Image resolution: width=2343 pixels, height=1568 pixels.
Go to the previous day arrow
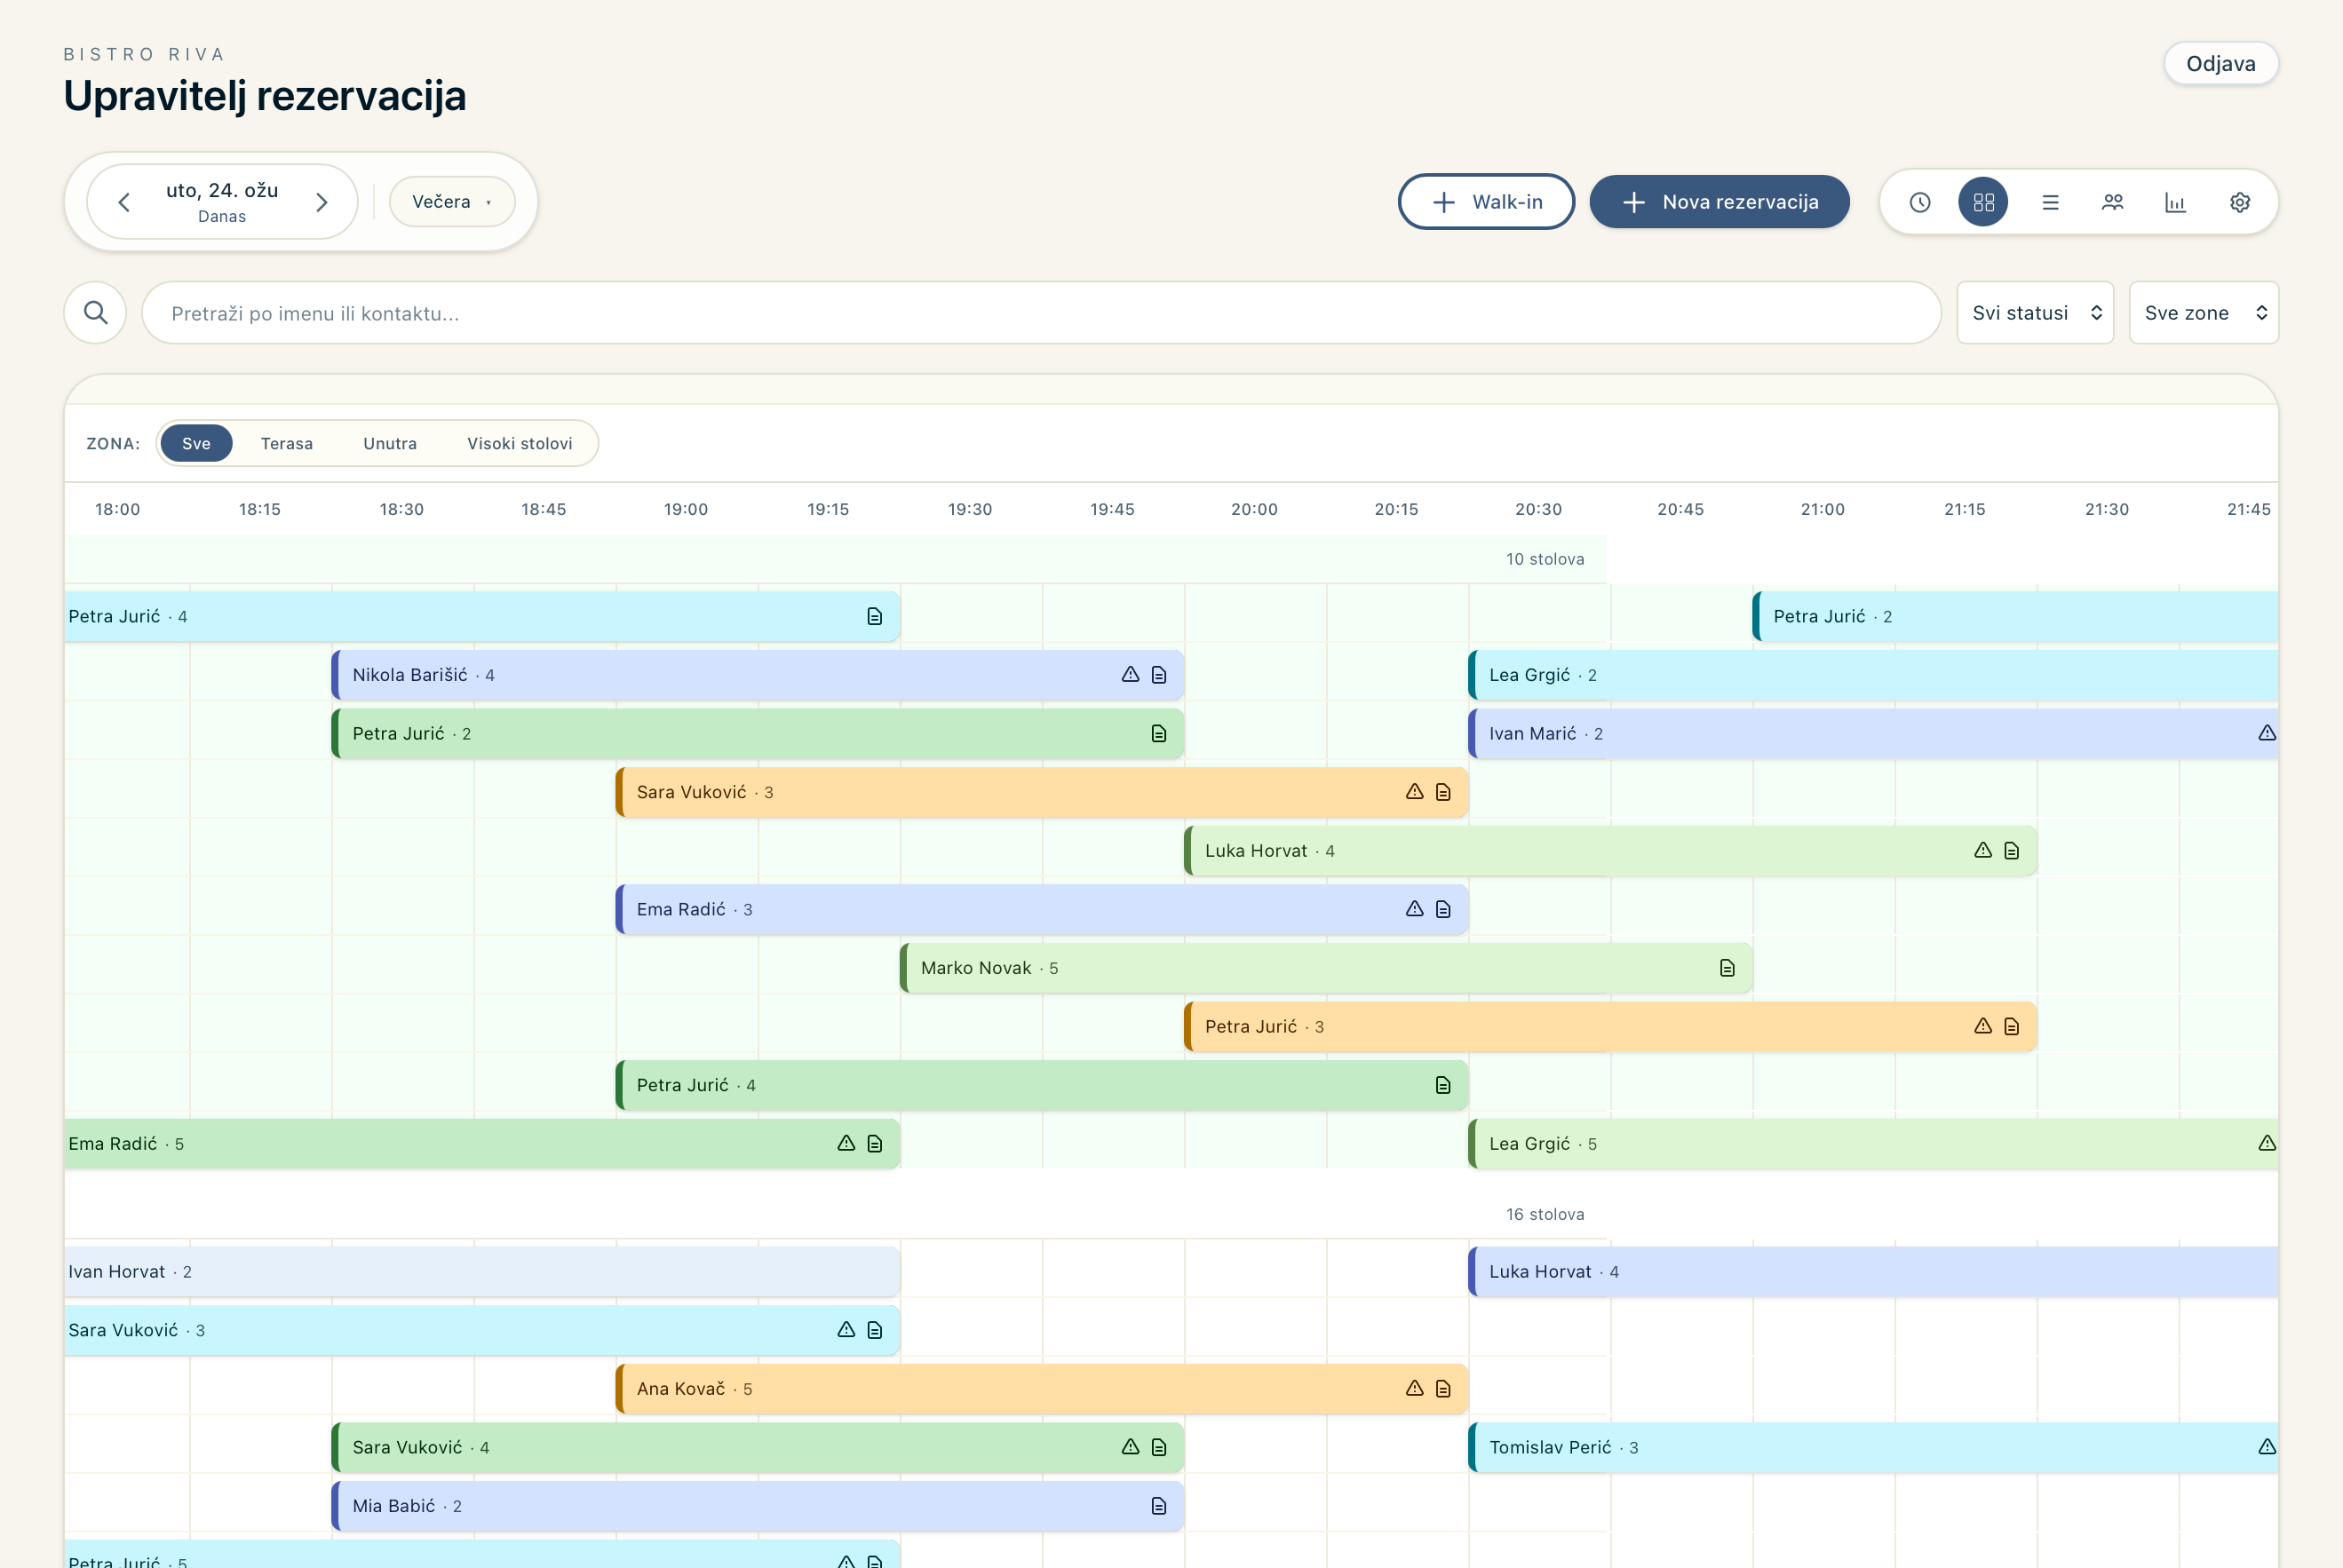[x=124, y=202]
